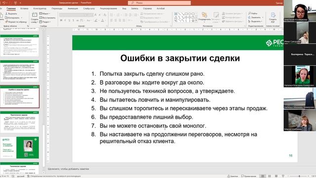This screenshot has height=178, width=316.
Task: Select the slide thumbnail with woman's photo
Action: point(20,147)
